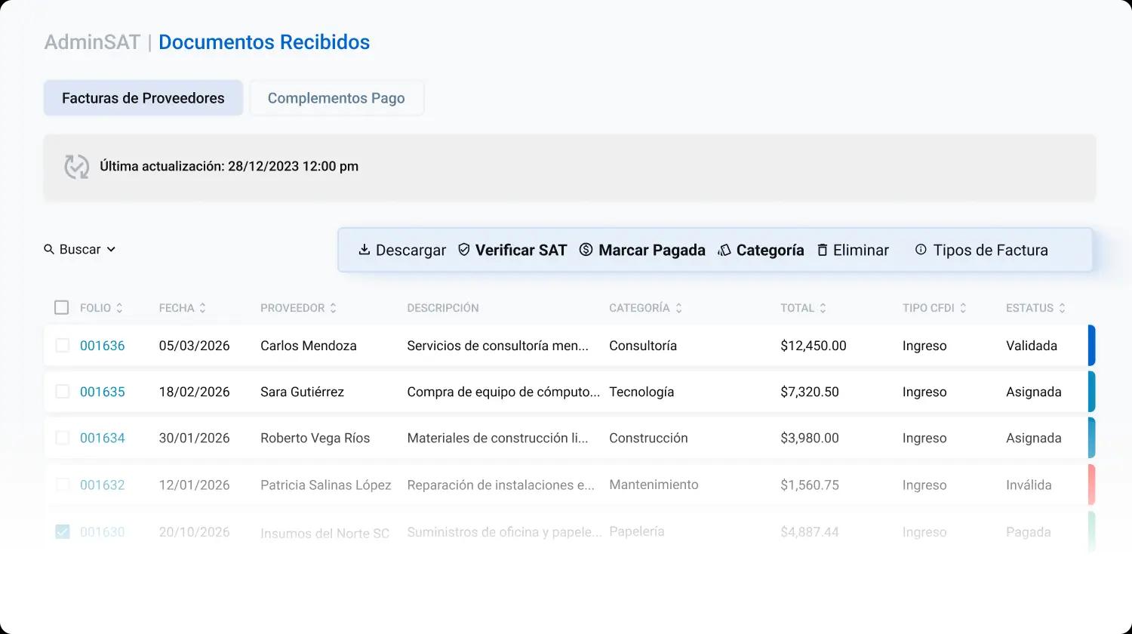The image size is (1132, 634).
Task: Open invoice folio 001635 link
Action: 103,392
